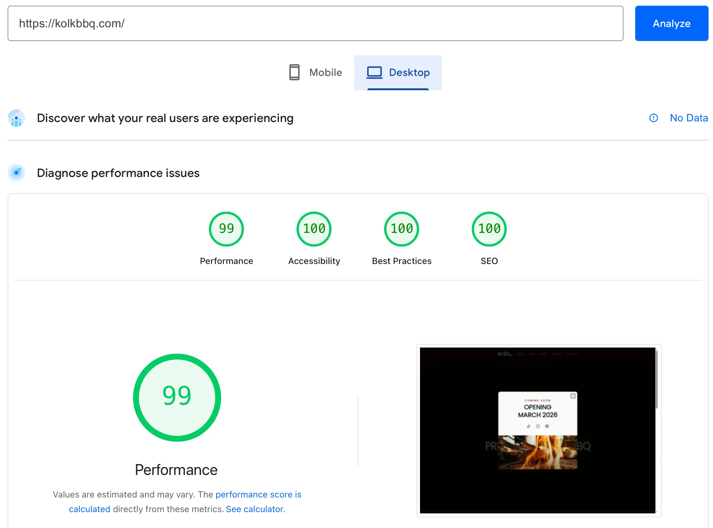The height and width of the screenshot is (528, 713).
Task: Click the compass icon beside Diagnose performance issues
Action: tap(16, 173)
